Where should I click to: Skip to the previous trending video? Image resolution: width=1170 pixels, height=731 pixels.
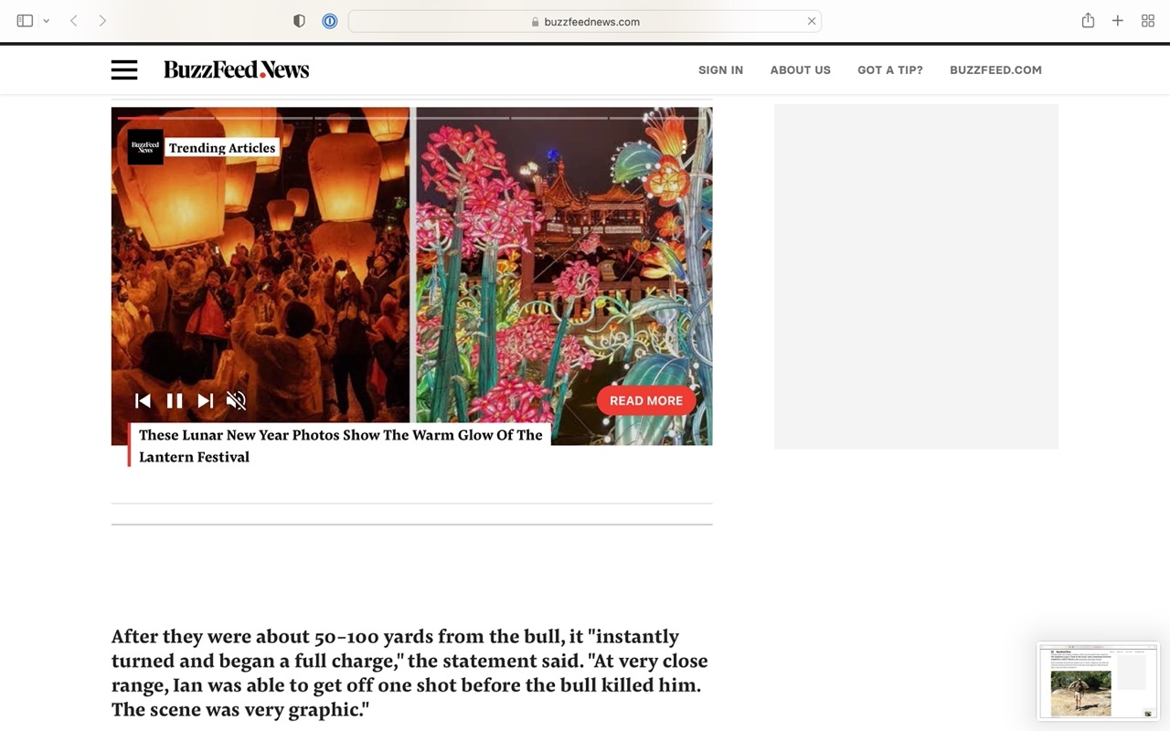[143, 400]
